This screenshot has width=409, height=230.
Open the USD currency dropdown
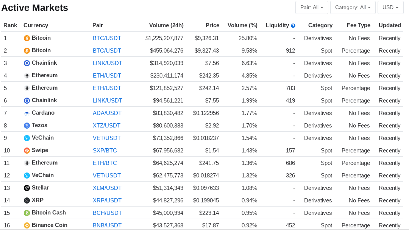390,7
